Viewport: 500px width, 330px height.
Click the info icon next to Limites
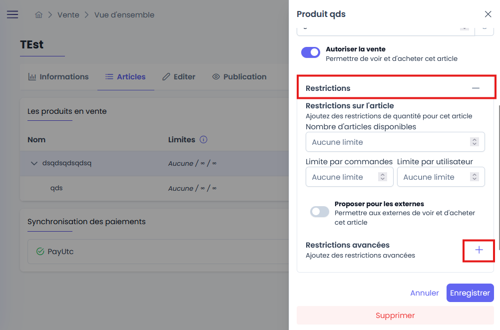203,140
